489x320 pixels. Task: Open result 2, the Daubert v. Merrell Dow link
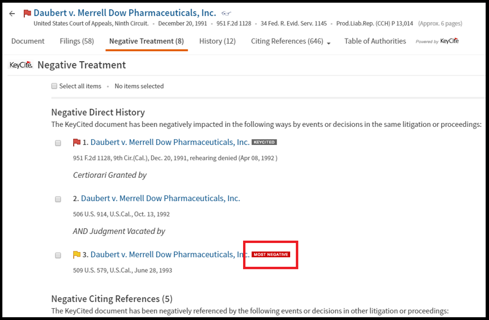[x=160, y=198]
